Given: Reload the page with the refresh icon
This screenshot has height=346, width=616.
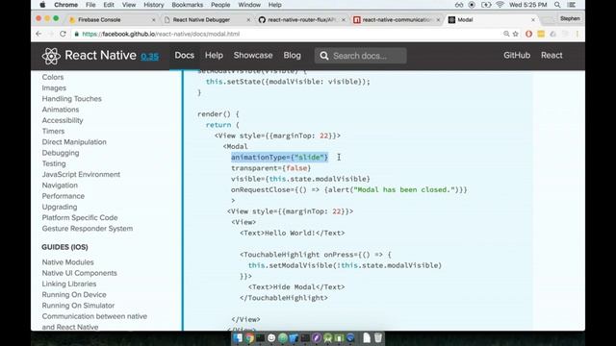Looking at the screenshot, I should pyautogui.click(x=63, y=34).
